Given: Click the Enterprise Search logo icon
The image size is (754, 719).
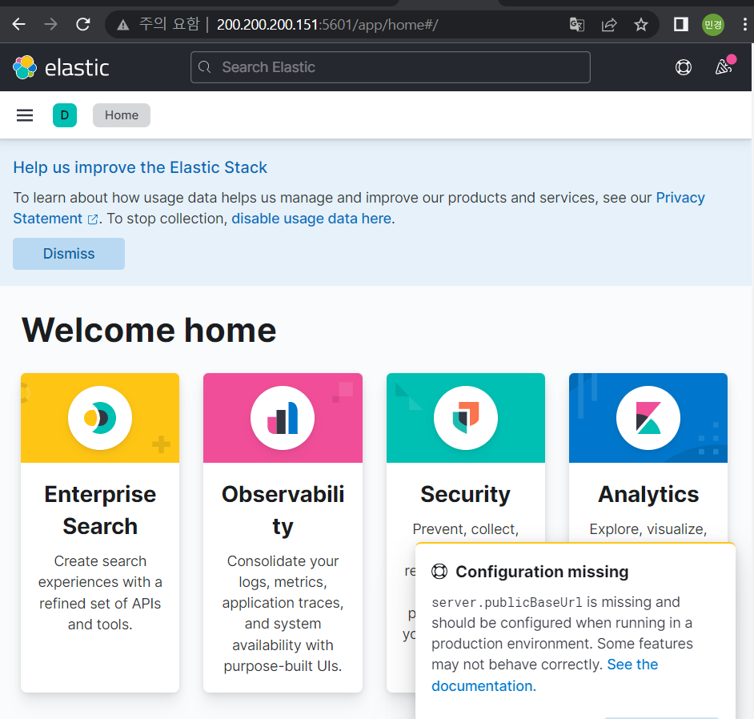Looking at the screenshot, I should 100,418.
